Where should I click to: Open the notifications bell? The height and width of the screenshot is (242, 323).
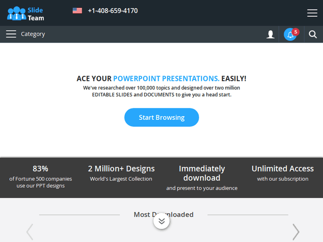pos(291,34)
